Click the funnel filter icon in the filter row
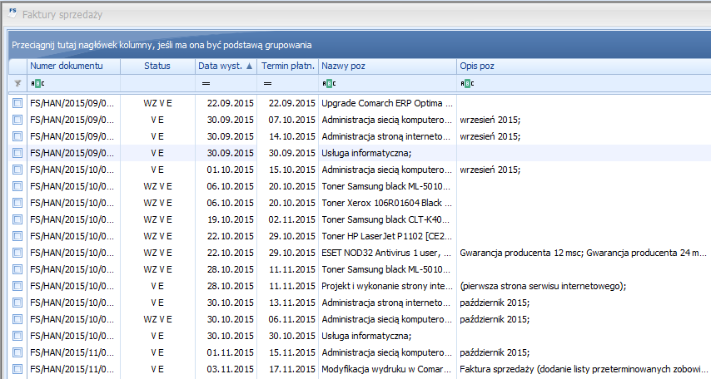Image resolution: width=711 pixels, height=379 pixels. [x=17, y=83]
